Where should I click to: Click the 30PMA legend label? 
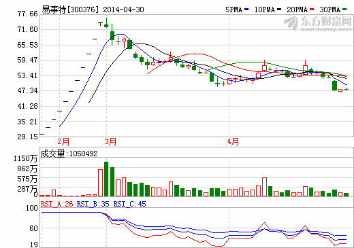click(329, 10)
